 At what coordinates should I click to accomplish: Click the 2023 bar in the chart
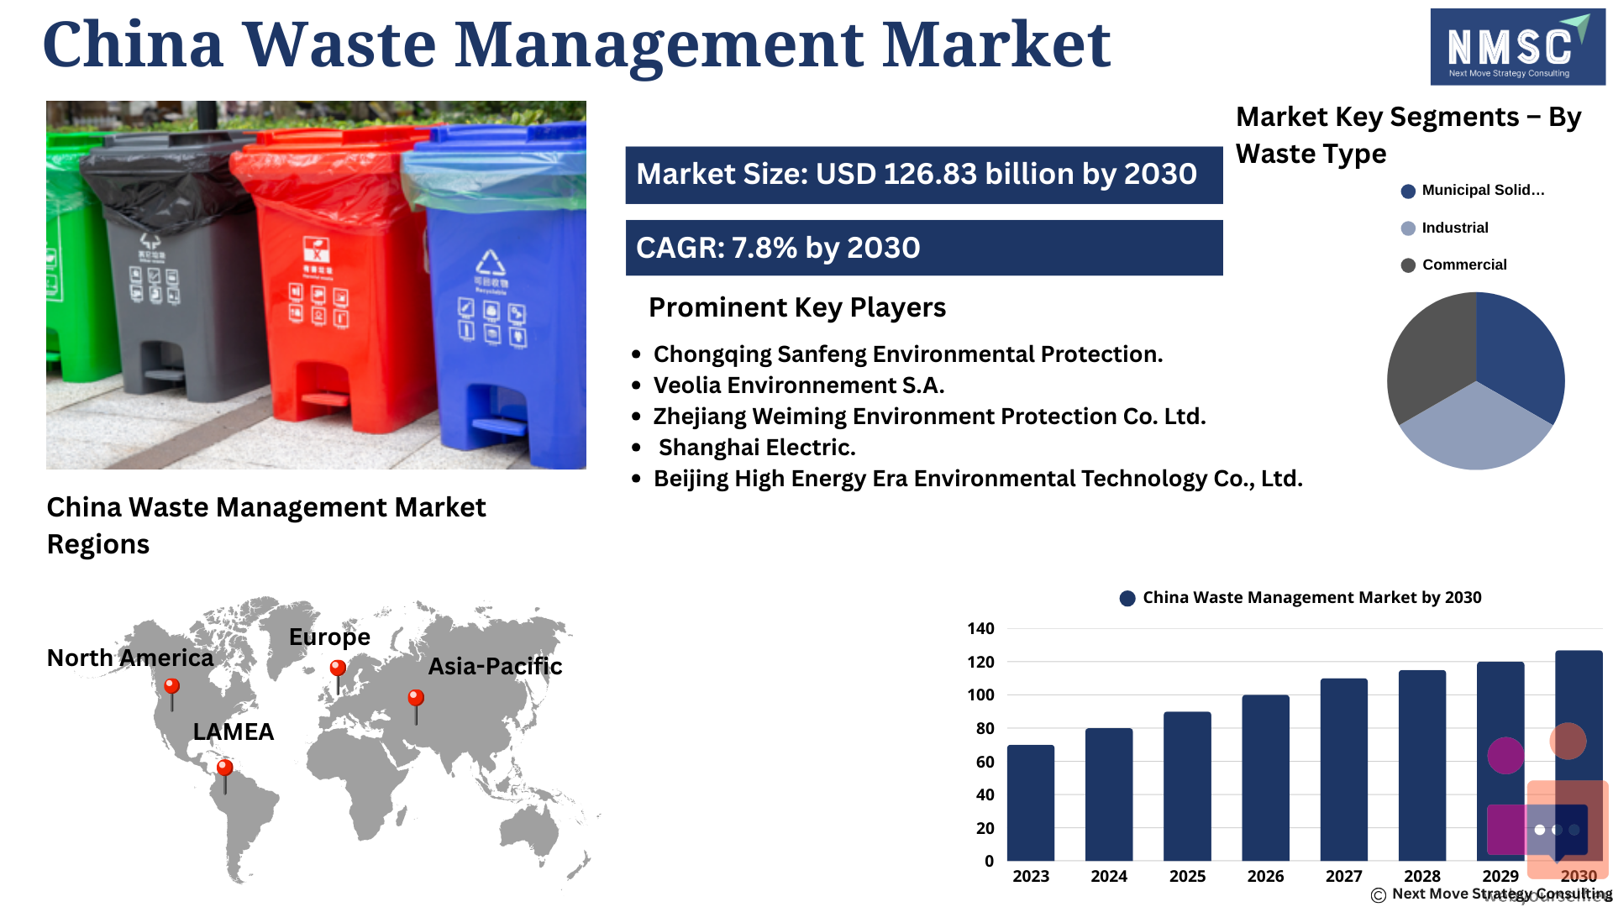pyautogui.click(x=1031, y=803)
